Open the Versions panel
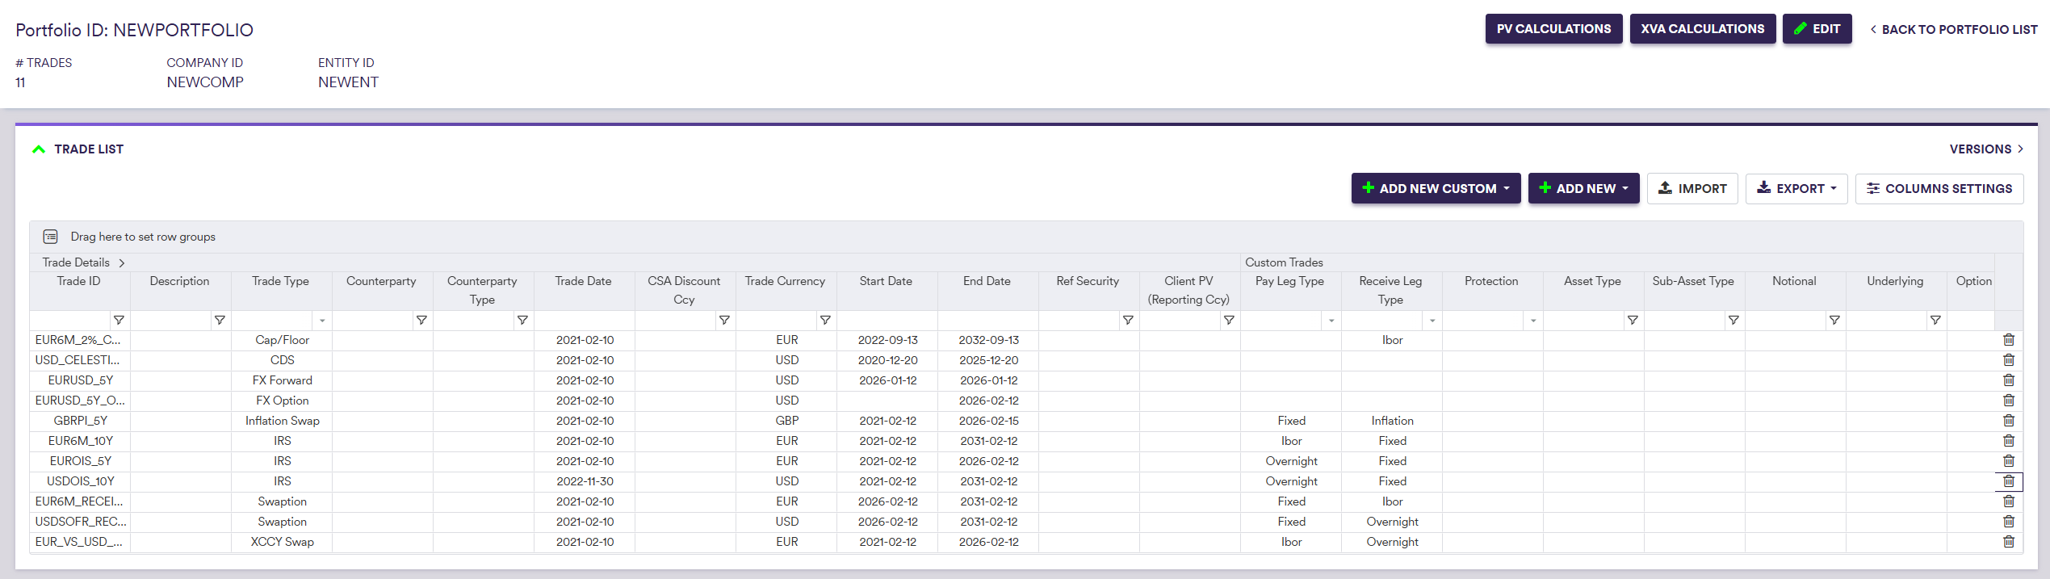The width and height of the screenshot is (2050, 579). (x=1985, y=149)
